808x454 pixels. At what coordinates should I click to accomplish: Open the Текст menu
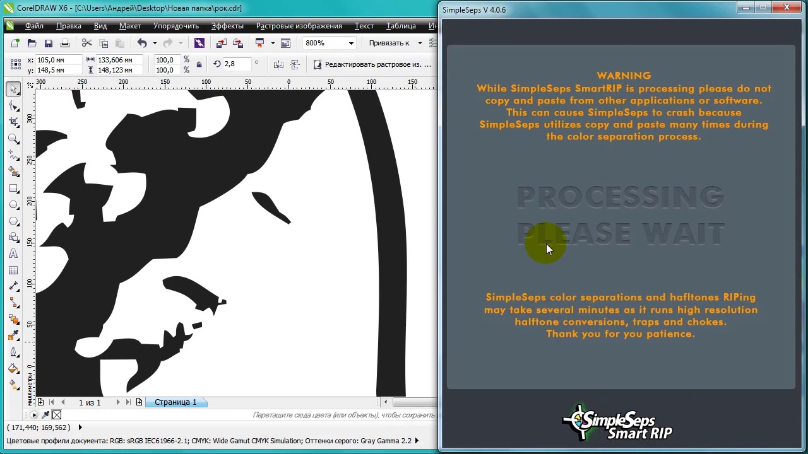(x=364, y=26)
